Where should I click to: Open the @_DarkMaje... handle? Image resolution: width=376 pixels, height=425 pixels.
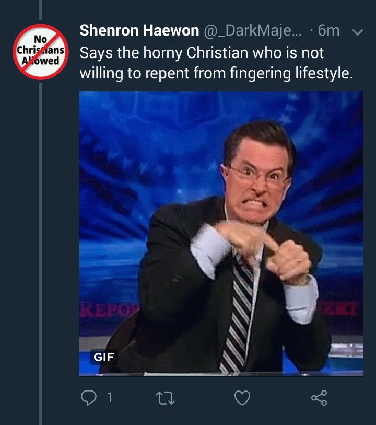pyautogui.click(x=252, y=30)
